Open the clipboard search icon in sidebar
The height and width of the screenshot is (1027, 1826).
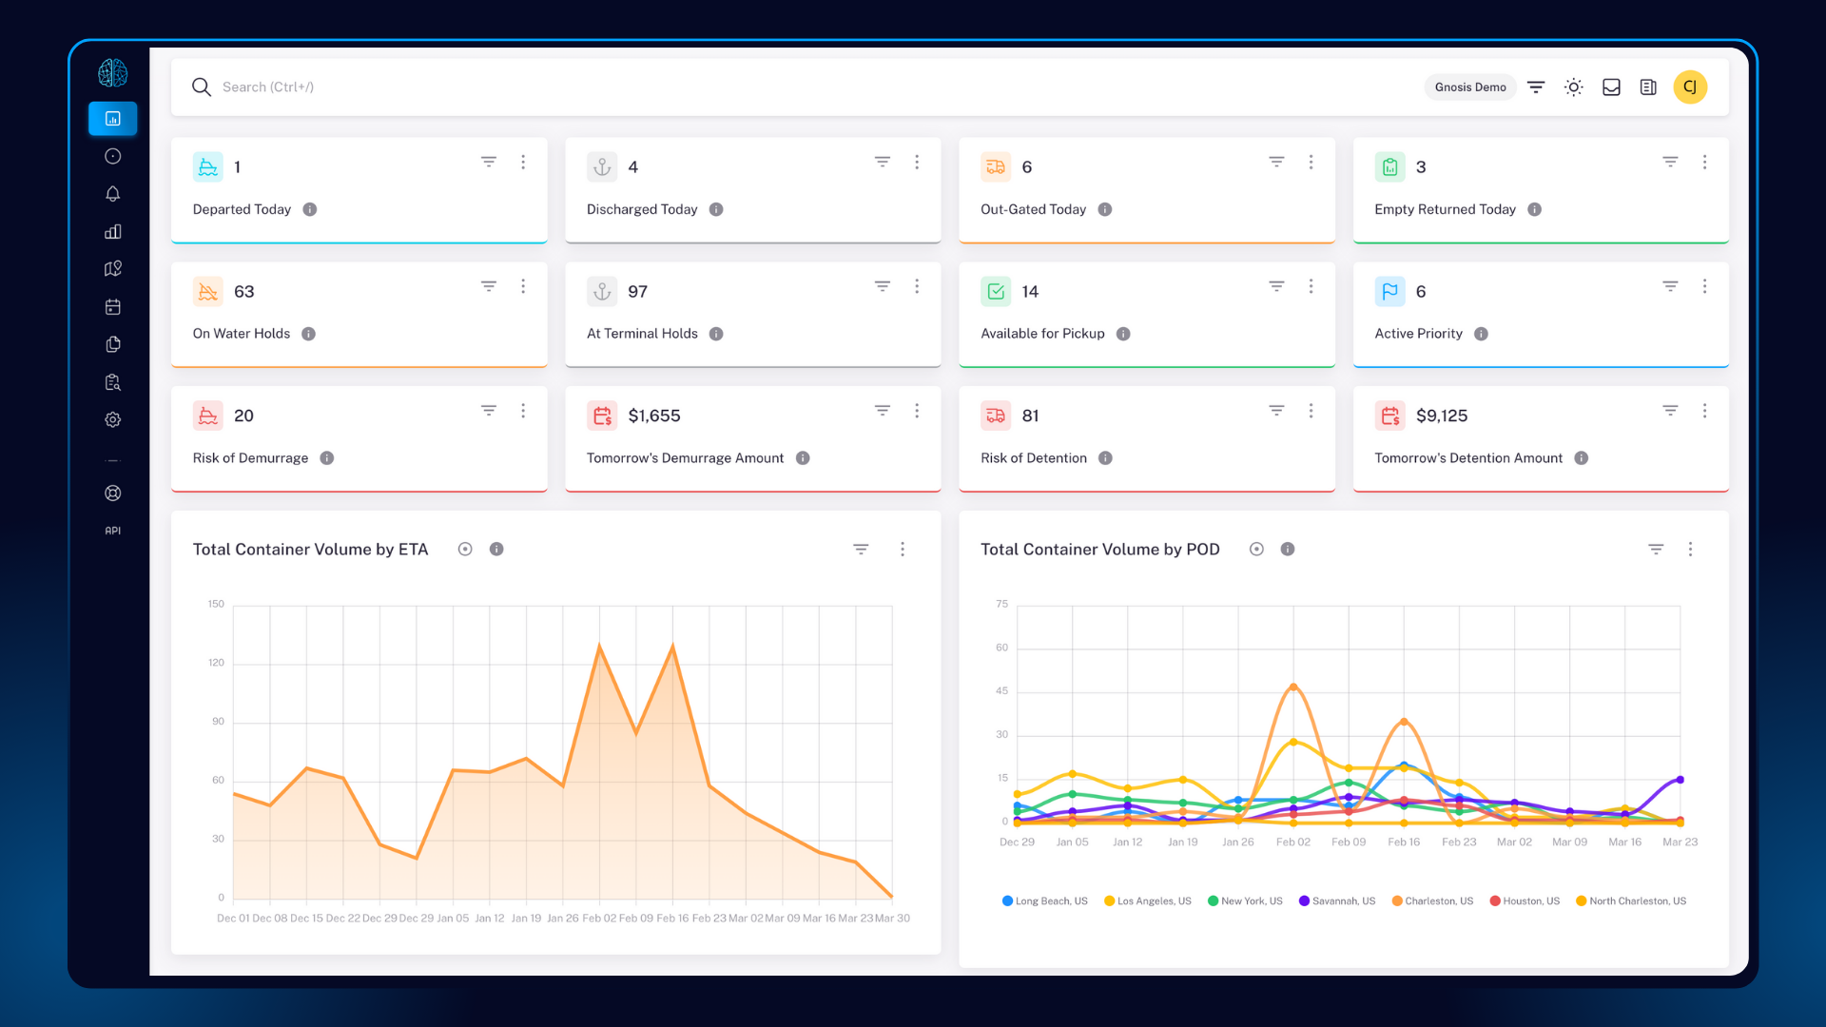tap(112, 382)
